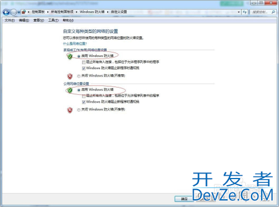Open the 查看(V) menu
The height and width of the screenshot is (207, 279).
39,20
